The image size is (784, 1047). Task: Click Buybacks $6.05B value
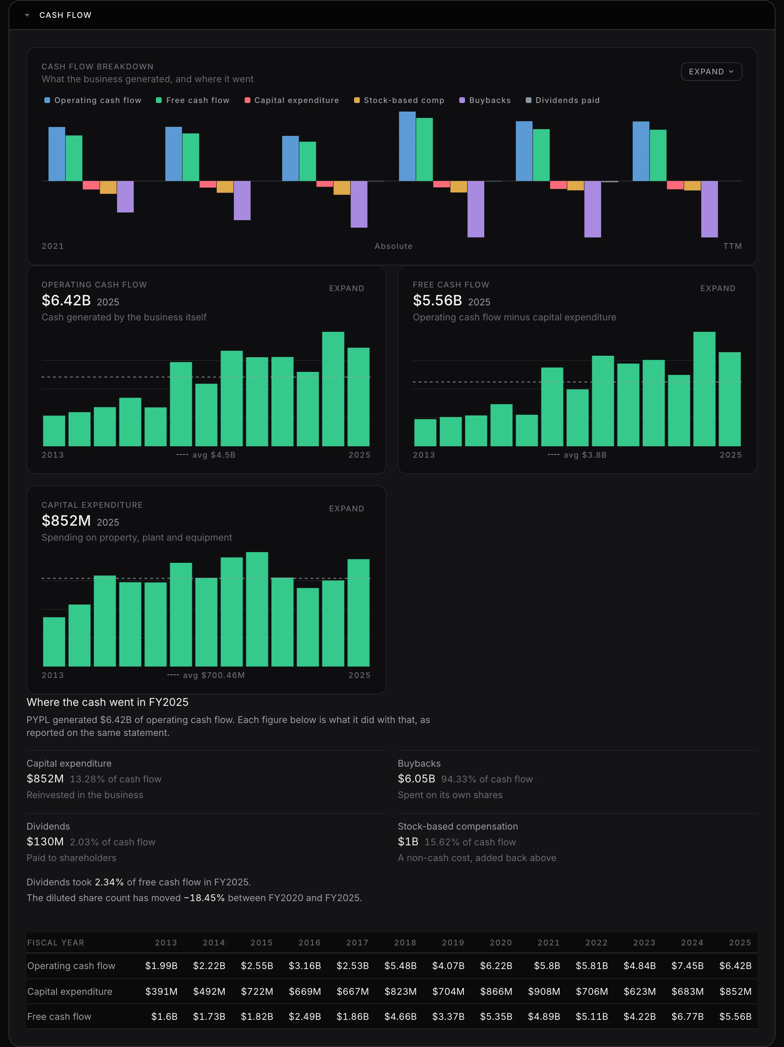[416, 778]
